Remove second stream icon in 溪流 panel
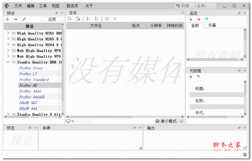Viewport: 252px width, 161px height. coord(198,19)
